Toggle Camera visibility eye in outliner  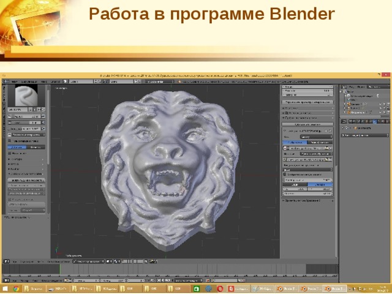click(380, 104)
